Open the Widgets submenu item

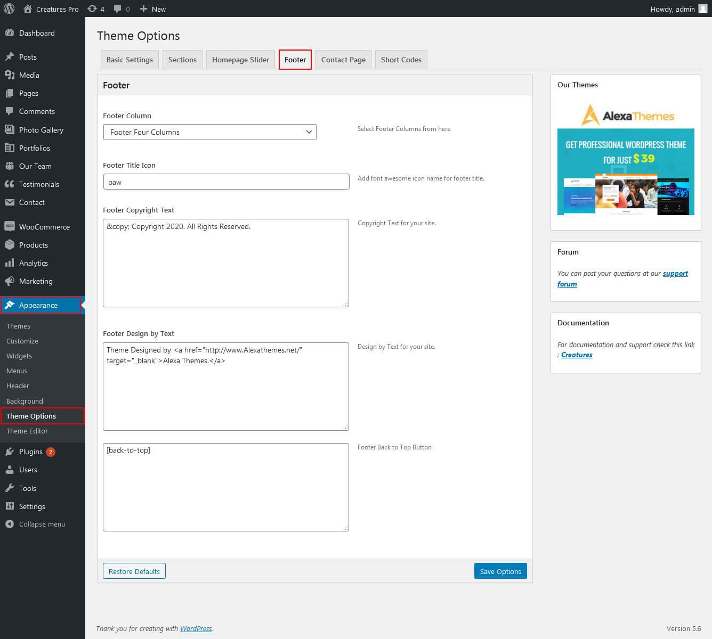pos(19,356)
